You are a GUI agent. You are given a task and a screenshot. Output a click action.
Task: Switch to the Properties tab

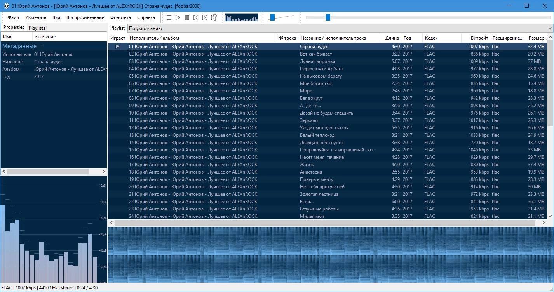point(14,28)
